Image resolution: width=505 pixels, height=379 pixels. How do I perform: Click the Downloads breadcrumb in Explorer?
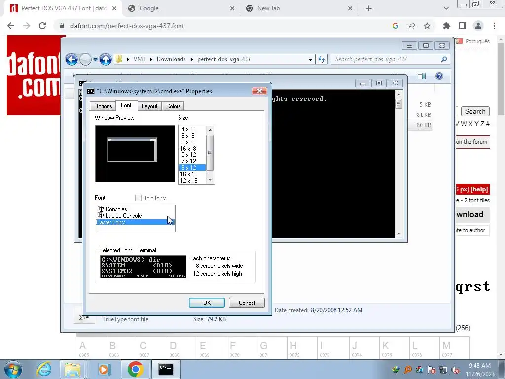171,59
